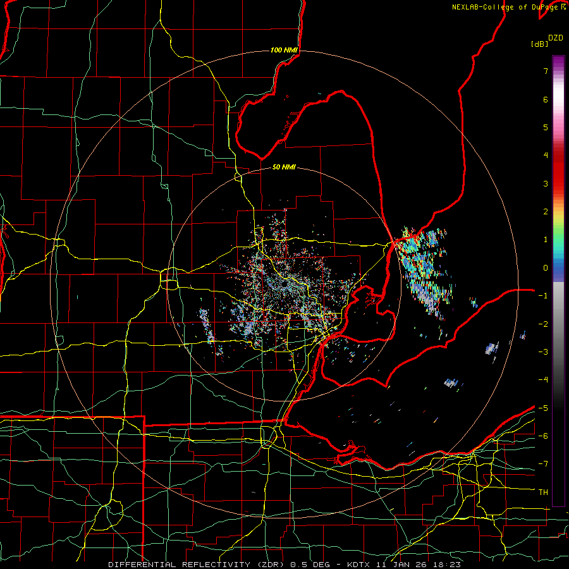
Task: Select the 2 value on the dB scale
Action: (546, 212)
